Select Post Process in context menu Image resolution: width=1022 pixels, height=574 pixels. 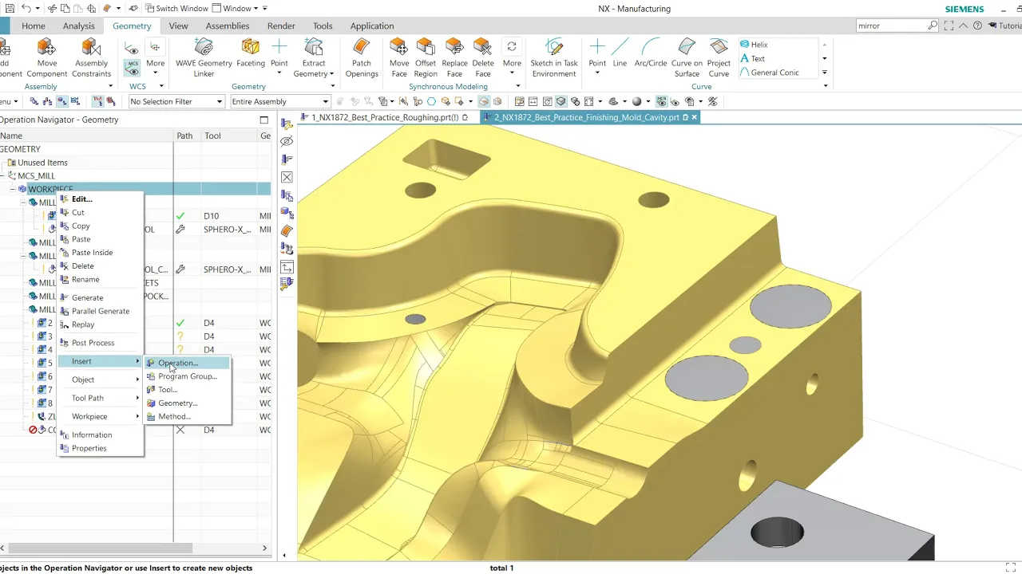pyautogui.click(x=100, y=343)
